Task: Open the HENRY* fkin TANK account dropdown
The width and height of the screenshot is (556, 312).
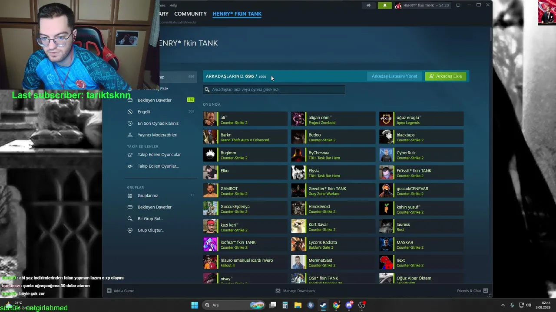Action: click(x=422, y=6)
